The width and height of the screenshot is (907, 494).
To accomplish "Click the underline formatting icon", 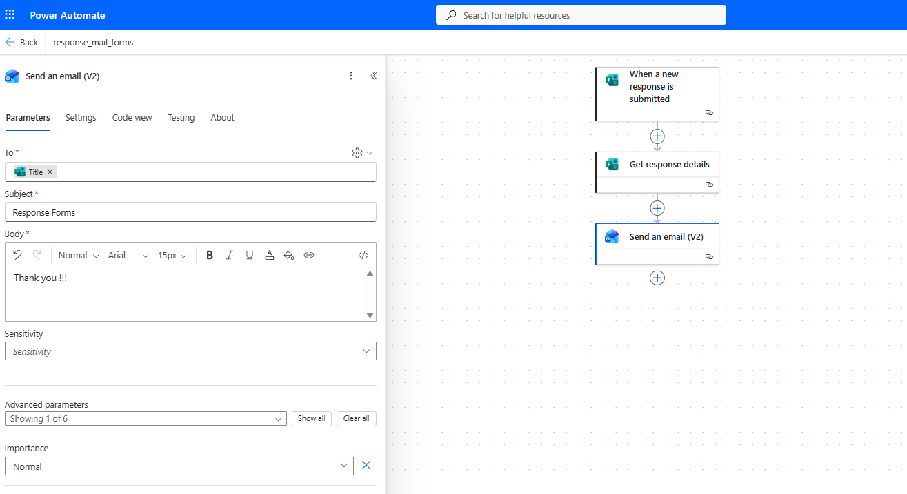I will [x=250, y=255].
